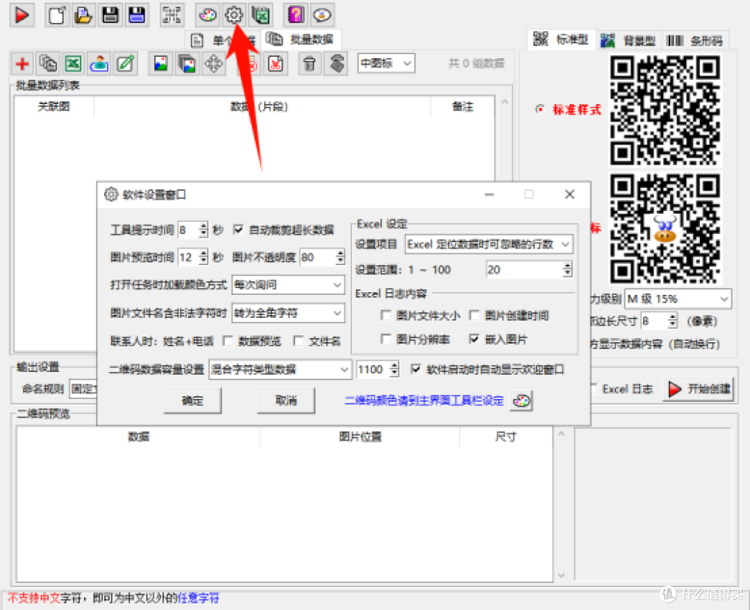750x610 pixels.
Task: Click the standard QR code preview image
Action: coord(665,110)
